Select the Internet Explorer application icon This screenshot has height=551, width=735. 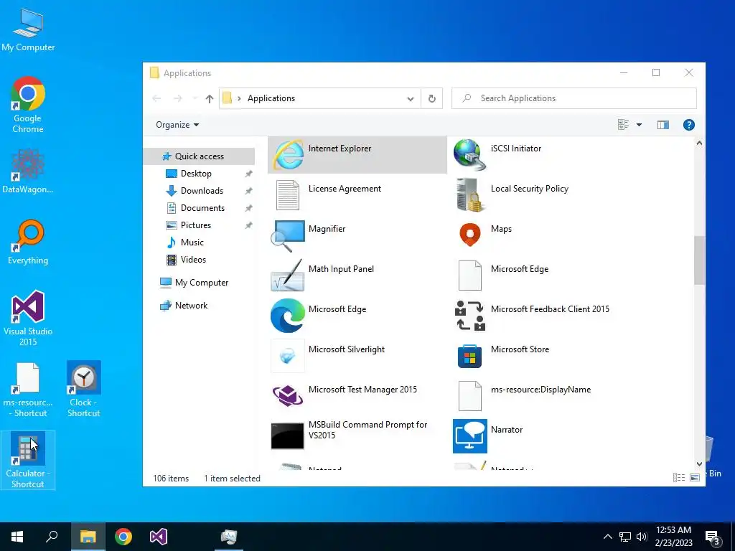(x=288, y=155)
